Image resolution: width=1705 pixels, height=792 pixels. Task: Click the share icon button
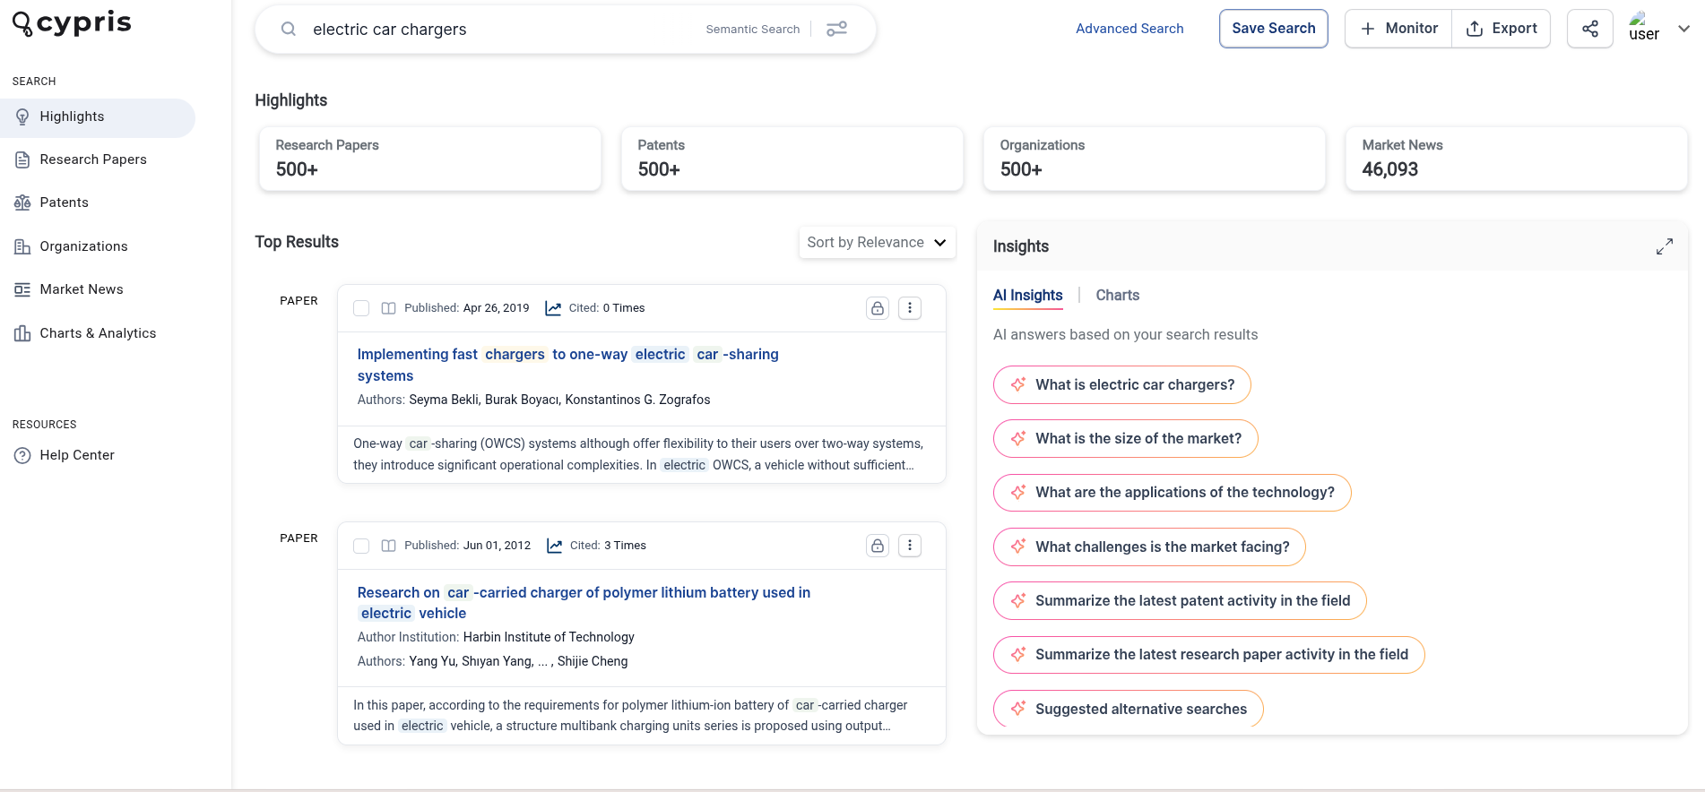[x=1589, y=29]
